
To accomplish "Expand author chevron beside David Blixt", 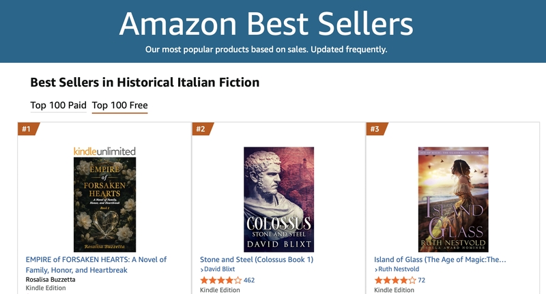I will point(201,269).
